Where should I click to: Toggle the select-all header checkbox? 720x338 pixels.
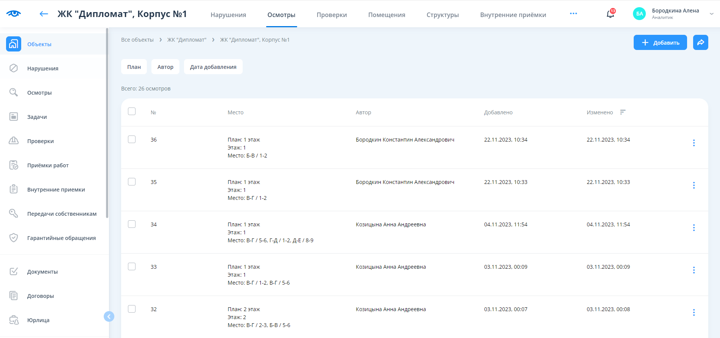click(132, 111)
